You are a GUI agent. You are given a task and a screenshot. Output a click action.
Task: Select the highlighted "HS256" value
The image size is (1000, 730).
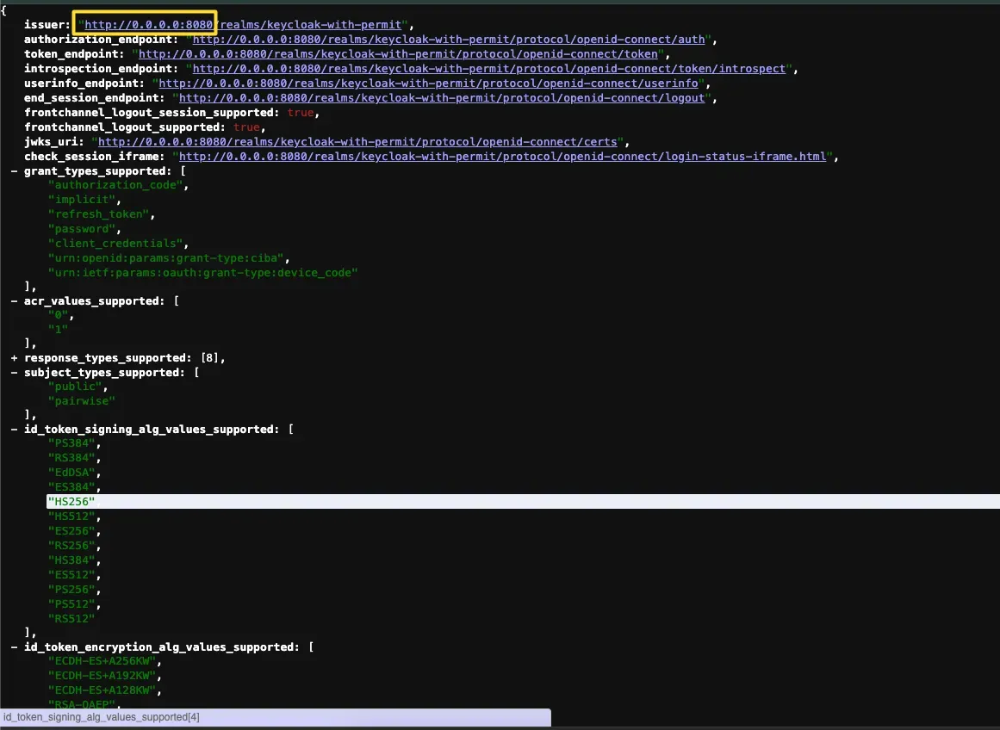[71, 502]
